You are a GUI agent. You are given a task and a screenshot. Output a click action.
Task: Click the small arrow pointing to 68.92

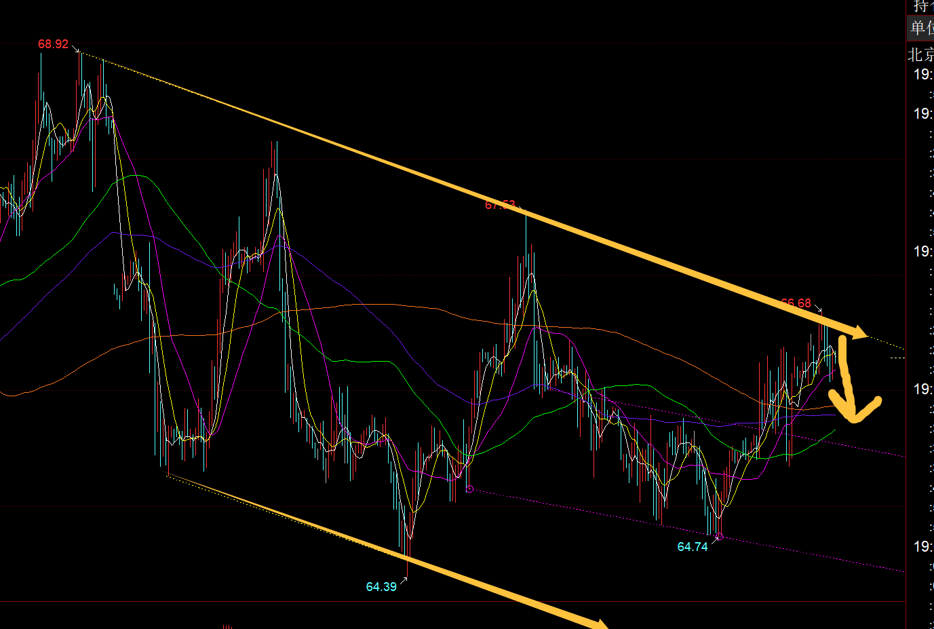pos(76,49)
